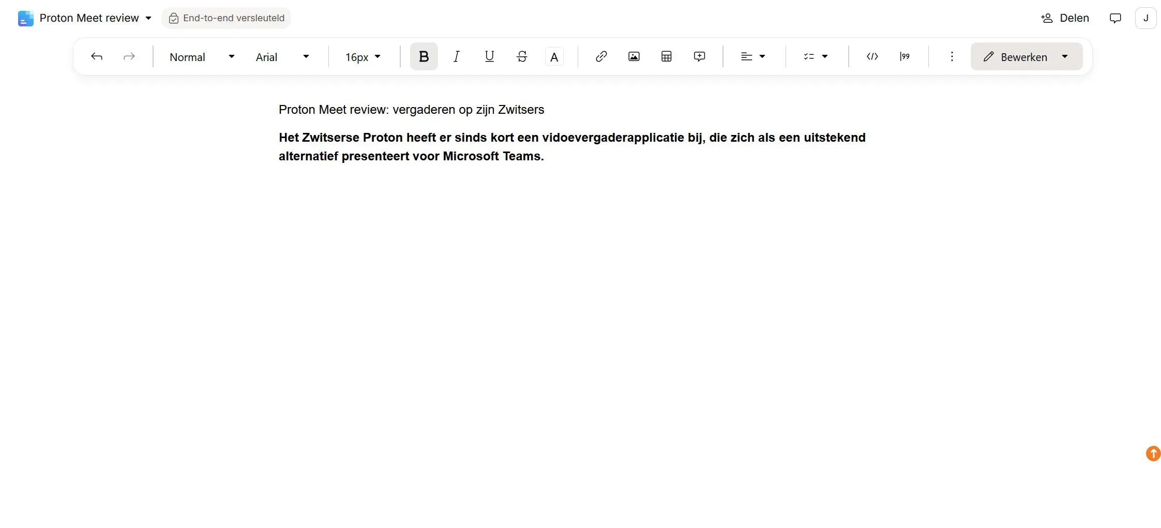Toggle bold formatting off
Viewport: 1161px width, 528px height.
pyautogui.click(x=424, y=56)
